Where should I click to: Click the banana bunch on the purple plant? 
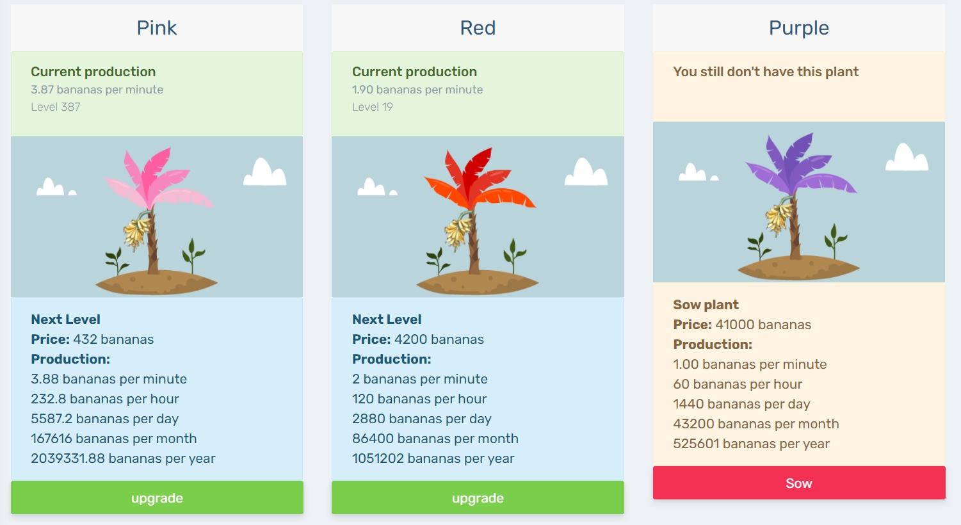(779, 216)
